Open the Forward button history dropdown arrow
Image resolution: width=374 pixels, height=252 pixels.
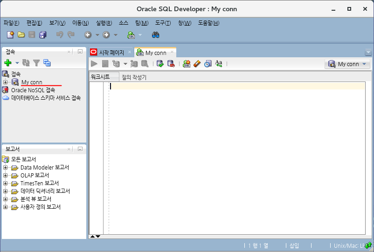[x=116, y=35]
